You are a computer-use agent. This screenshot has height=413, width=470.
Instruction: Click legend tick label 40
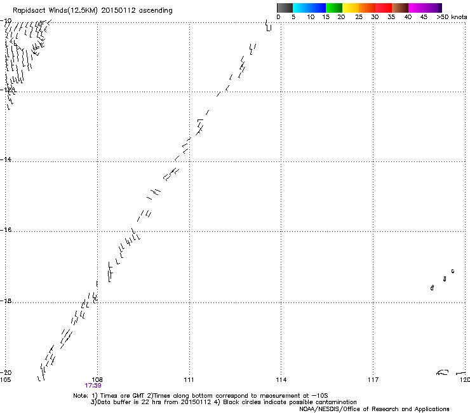408,17
